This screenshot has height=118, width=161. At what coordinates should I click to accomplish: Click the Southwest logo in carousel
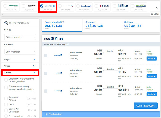point(86,6)
